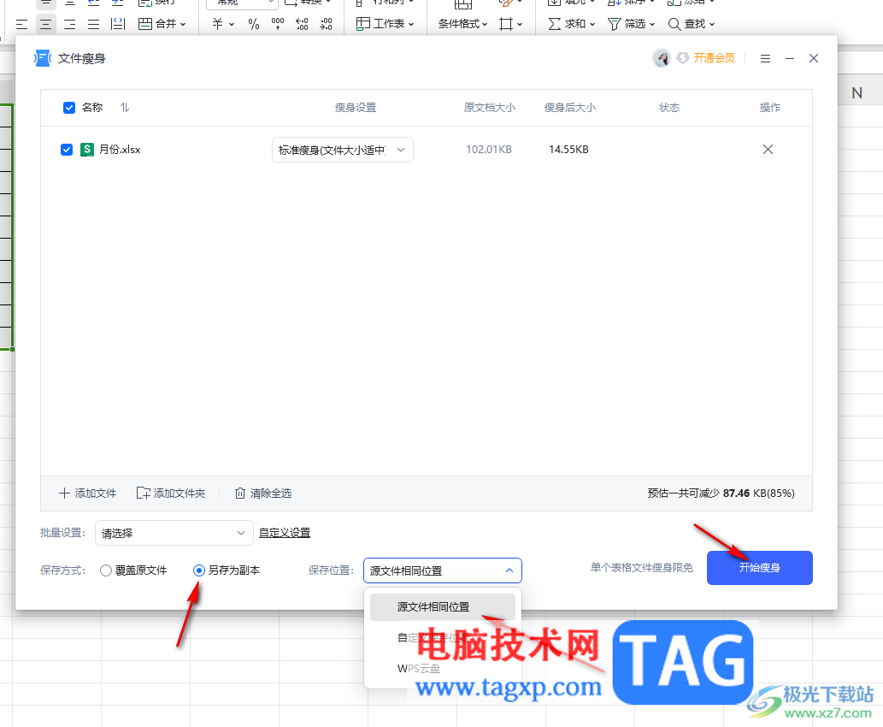Click the green S icon of 月份.xlsx

click(86, 150)
